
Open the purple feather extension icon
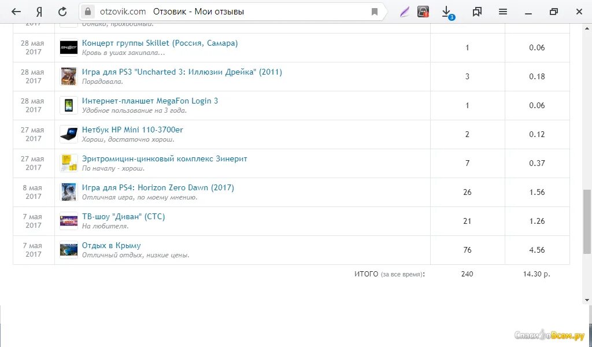coord(404,12)
